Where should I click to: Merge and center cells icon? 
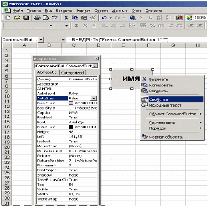[132, 25]
